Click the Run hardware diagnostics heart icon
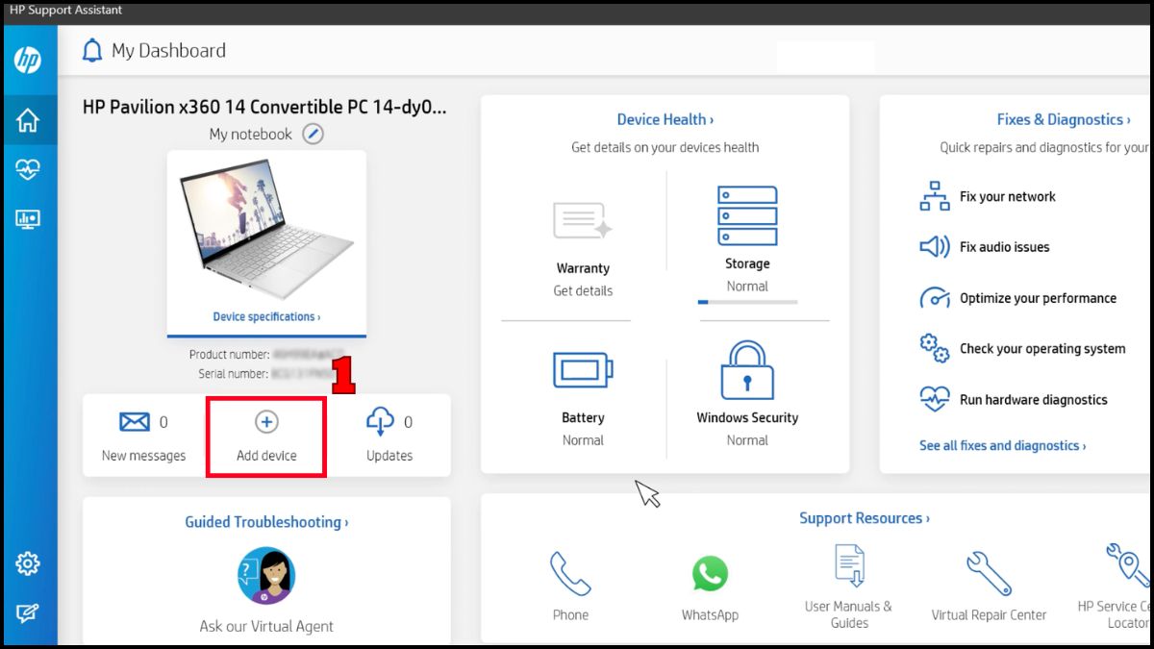Screen dimensions: 1154x649 coord(935,399)
